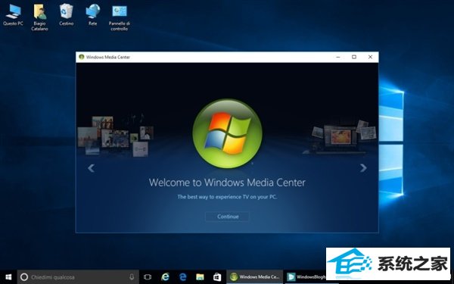454x284 pixels.
Task: Click the Welcome to Windows Media Center heading
Action: 227,183
